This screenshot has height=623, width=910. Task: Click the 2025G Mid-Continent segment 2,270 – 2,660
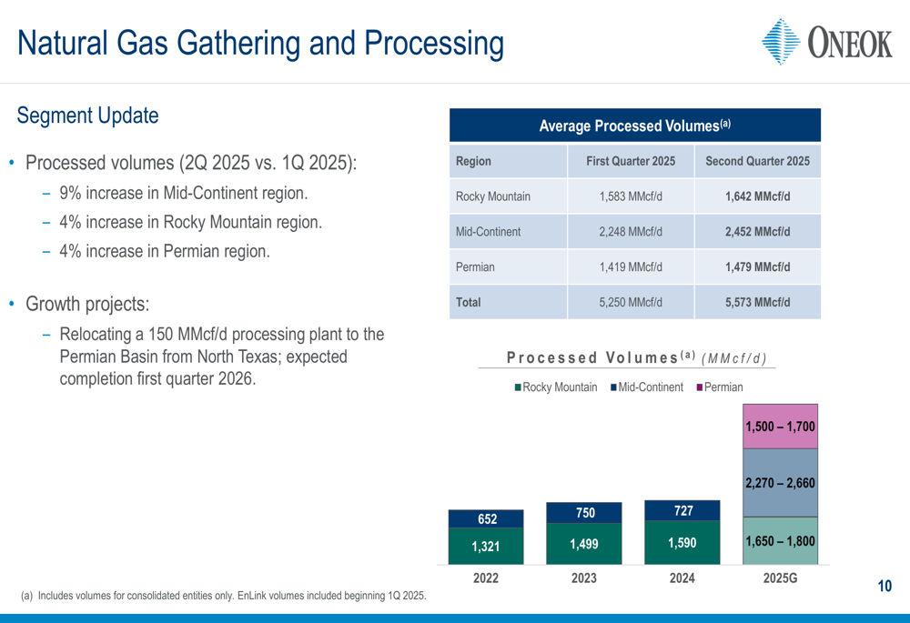781,483
